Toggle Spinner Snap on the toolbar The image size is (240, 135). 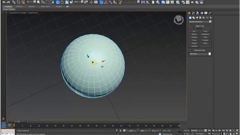click(115, 2)
